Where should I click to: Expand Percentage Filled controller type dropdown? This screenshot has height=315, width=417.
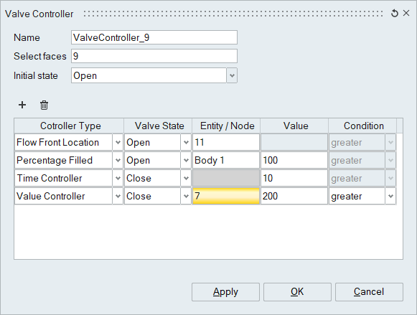click(118, 160)
